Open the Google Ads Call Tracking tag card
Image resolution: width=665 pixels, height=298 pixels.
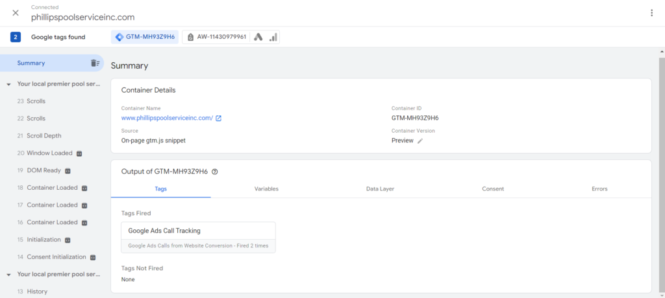coord(198,238)
